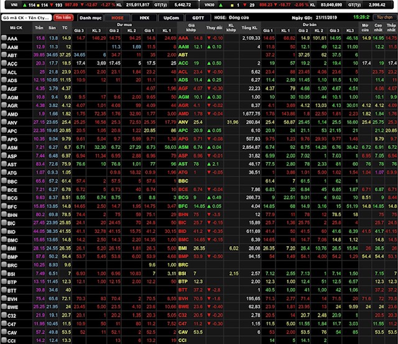Tick the checkbox next to BMP
Screen dimensions: 398x344
tap(4, 256)
